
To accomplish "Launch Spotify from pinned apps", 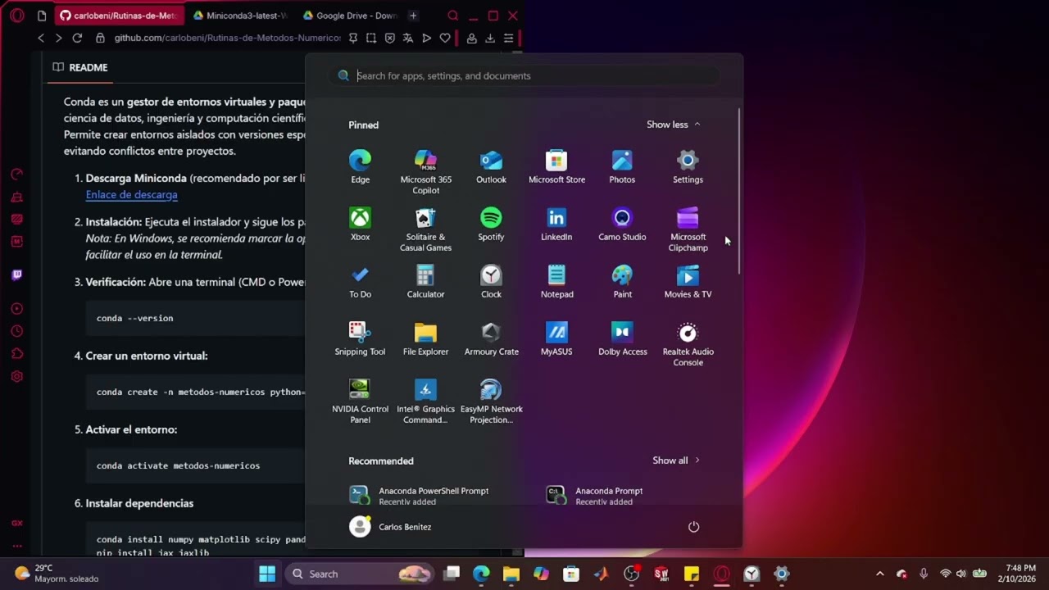I will (x=491, y=224).
